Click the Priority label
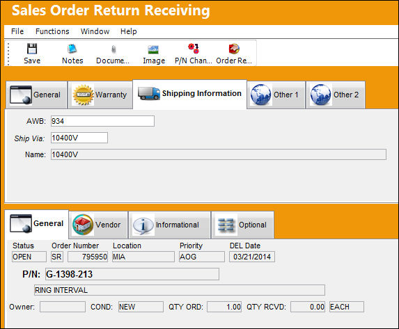Viewport: 399px width, 329px height. [x=191, y=246]
